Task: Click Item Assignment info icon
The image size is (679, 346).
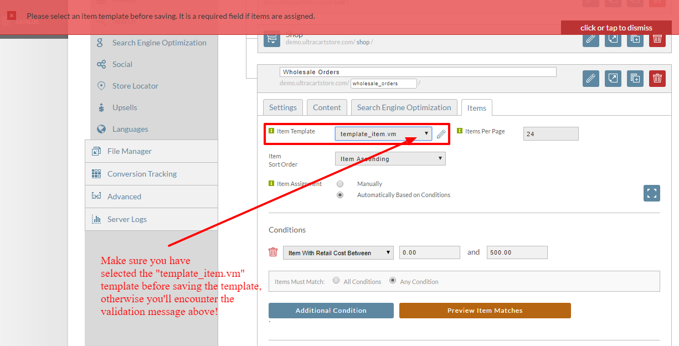Action: click(271, 183)
